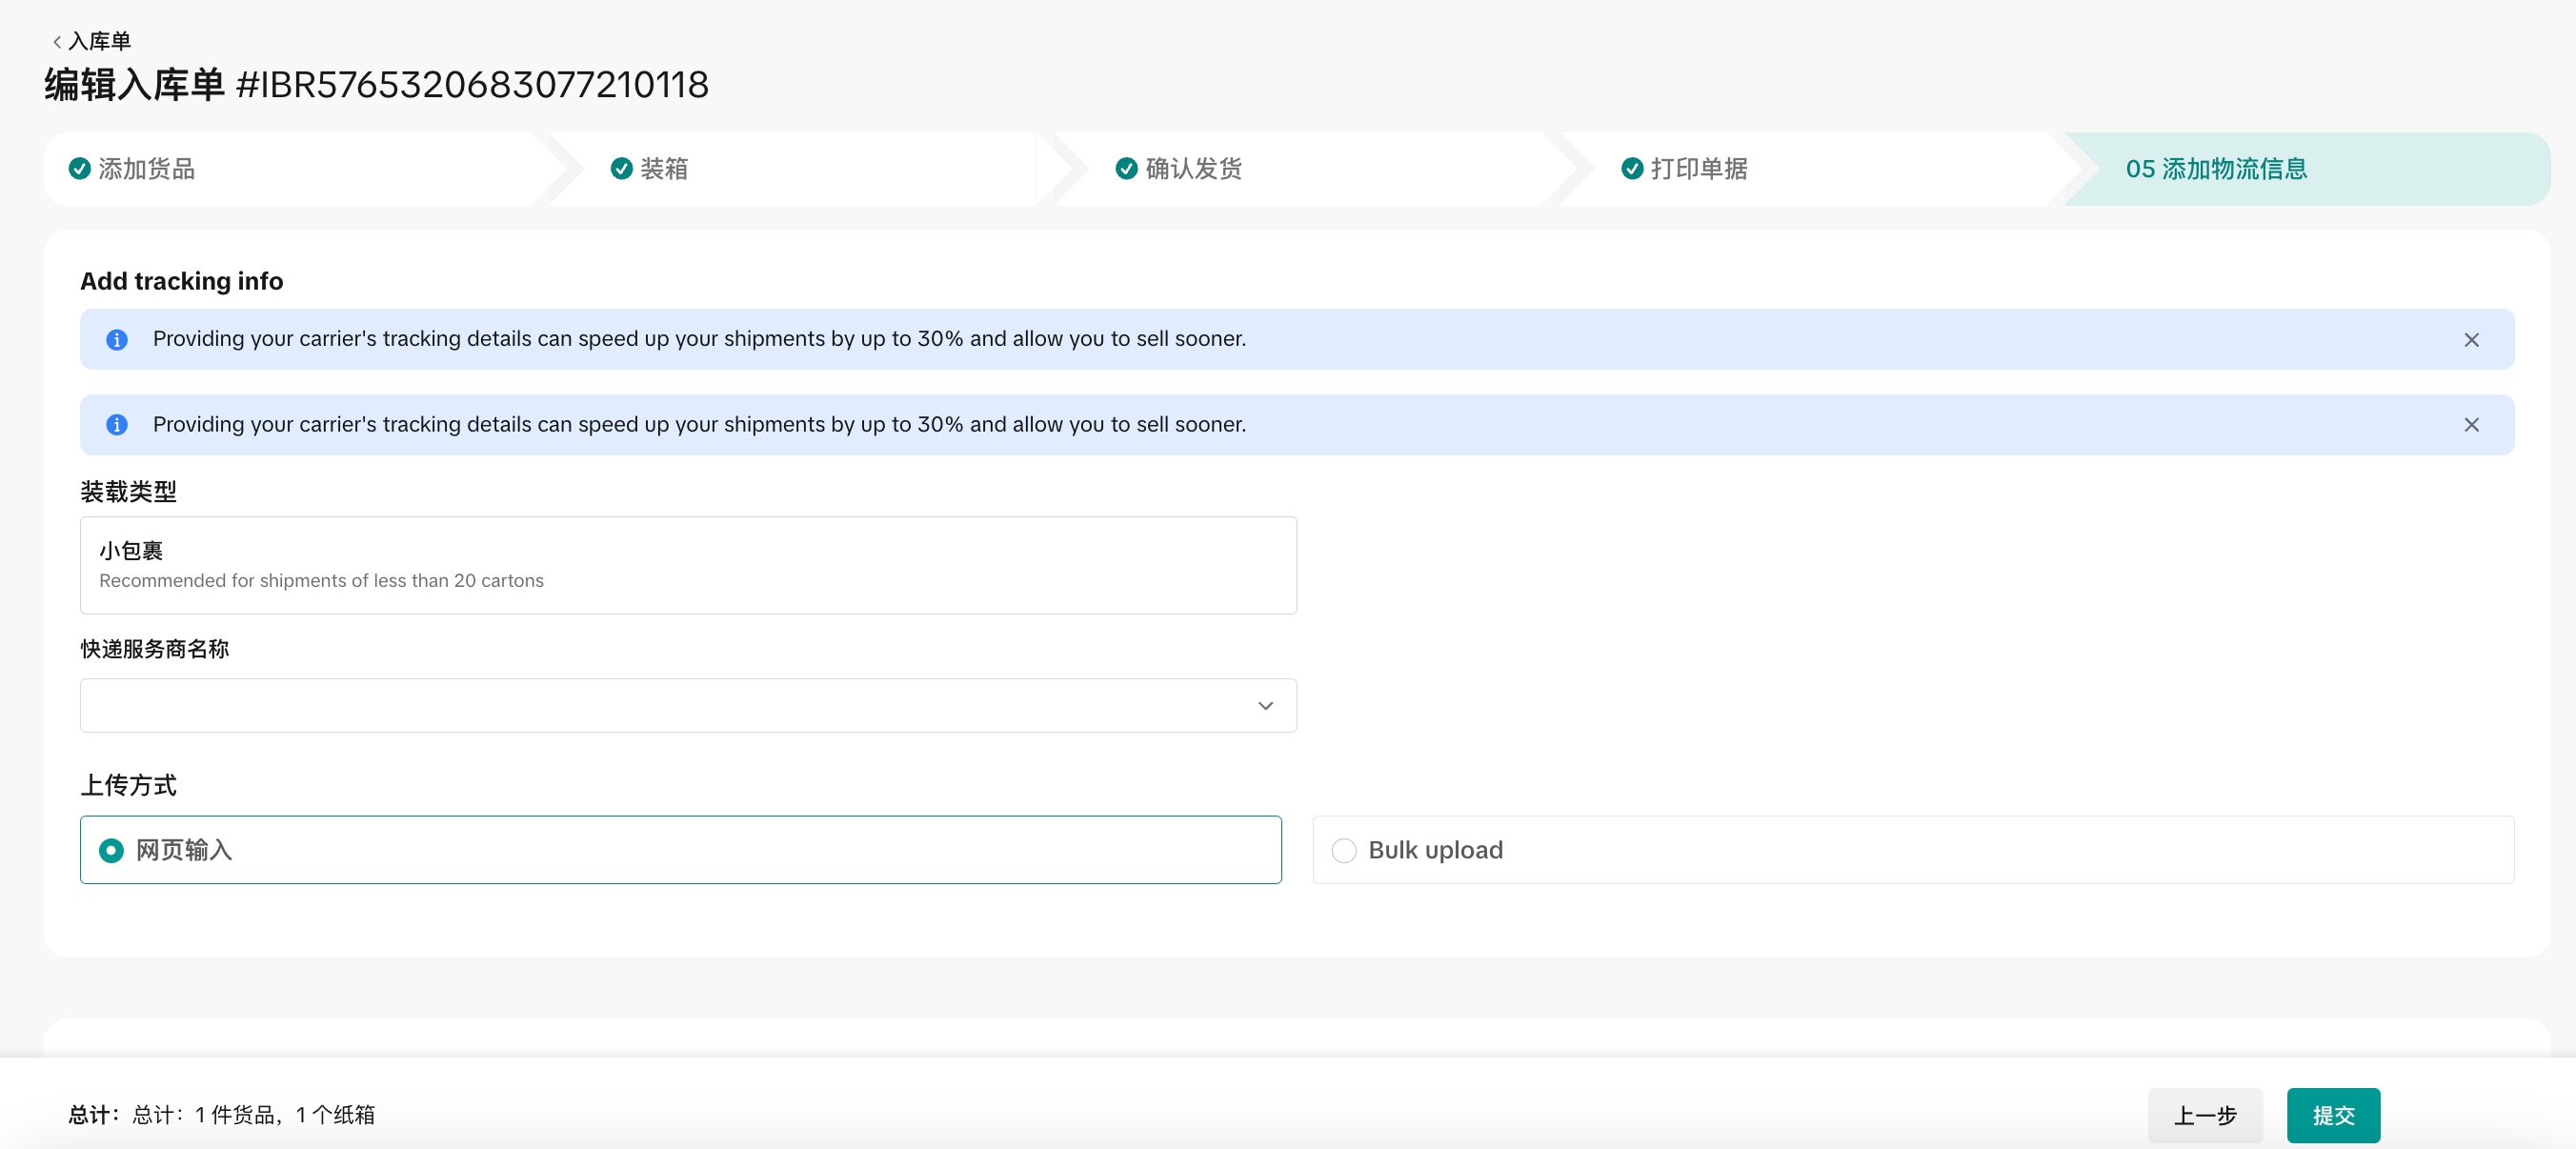Click the second banner's blue info icon
Viewport: 2576px width, 1149px height.
(x=117, y=425)
